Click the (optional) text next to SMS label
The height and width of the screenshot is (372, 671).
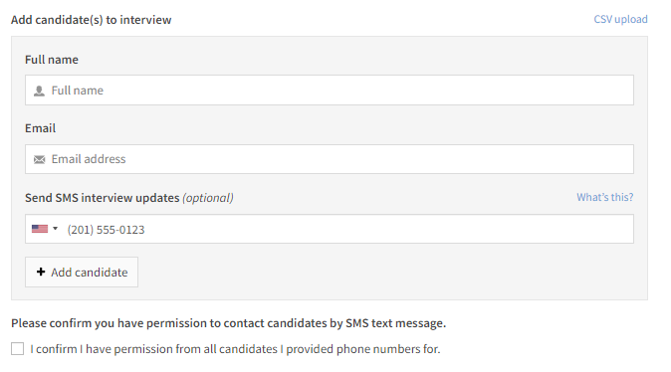click(x=208, y=198)
